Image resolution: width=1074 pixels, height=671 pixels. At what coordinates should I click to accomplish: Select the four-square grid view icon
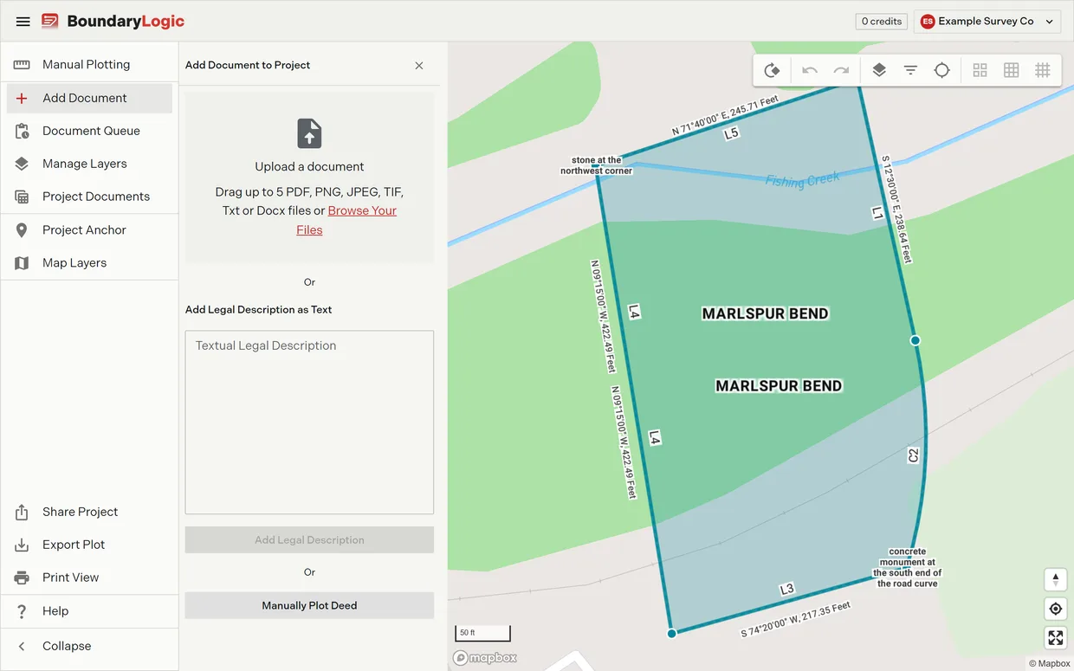(980, 71)
